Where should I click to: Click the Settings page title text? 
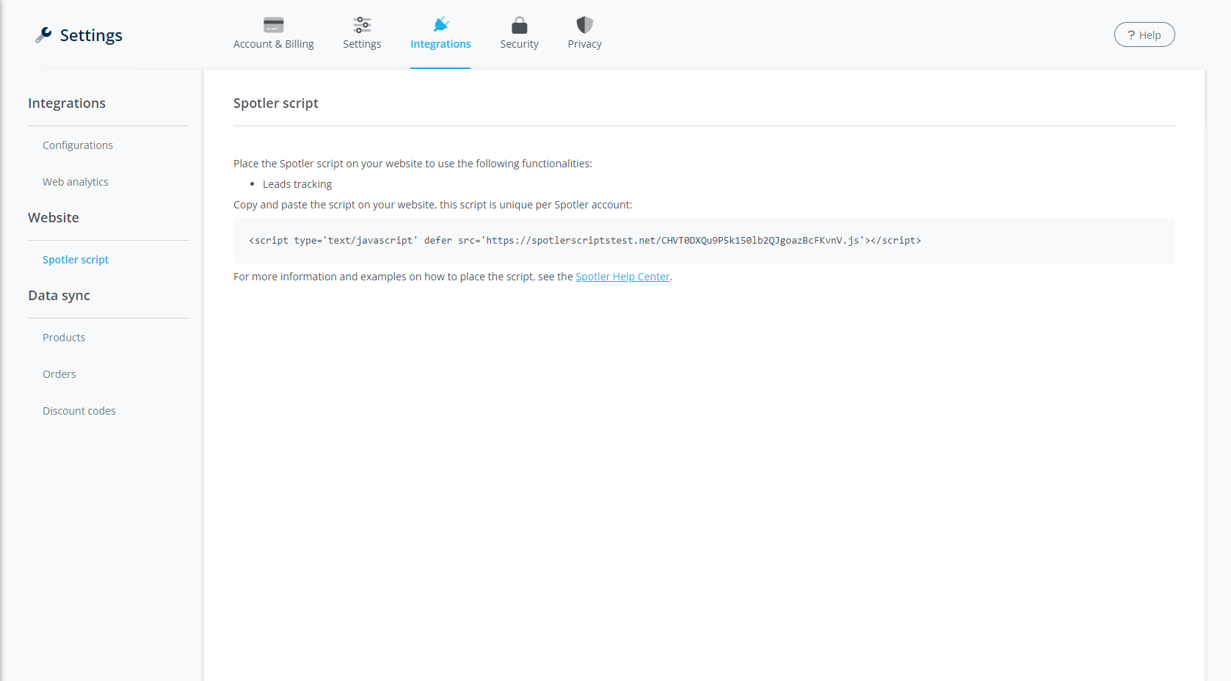(91, 35)
